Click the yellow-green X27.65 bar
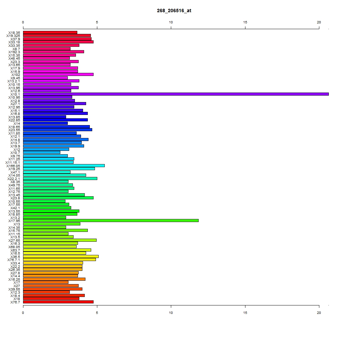Viewport: 339px width, 339px height. coord(60,240)
